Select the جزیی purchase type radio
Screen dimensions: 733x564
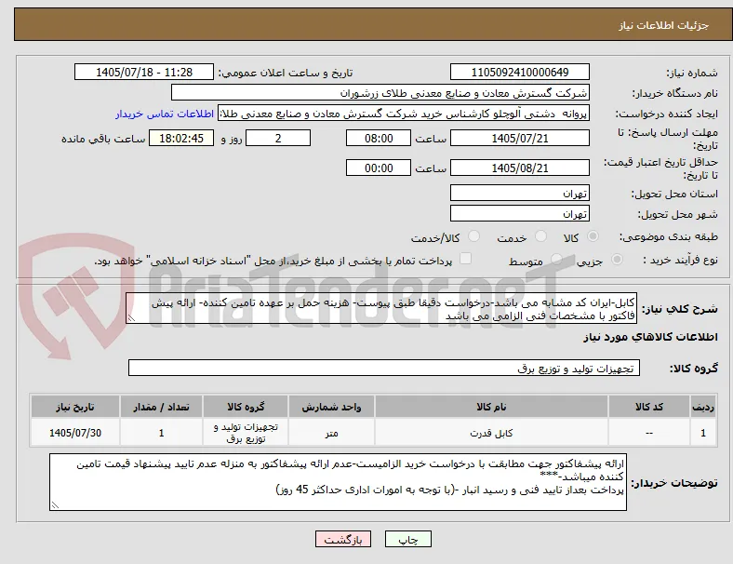pyautogui.click(x=617, y=260)
